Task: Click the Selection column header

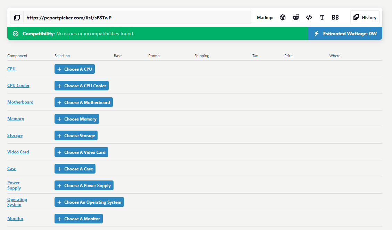Action: pos(62,56)
